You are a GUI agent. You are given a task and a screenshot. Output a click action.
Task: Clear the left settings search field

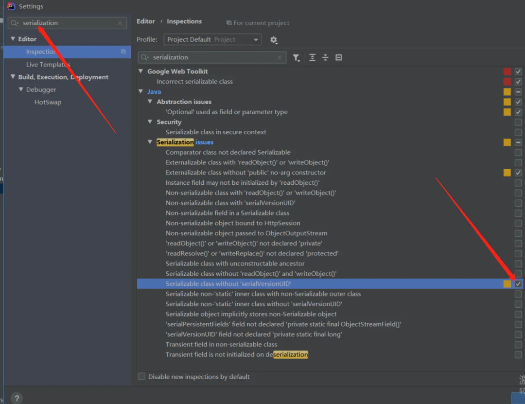[x=120, y=23]
